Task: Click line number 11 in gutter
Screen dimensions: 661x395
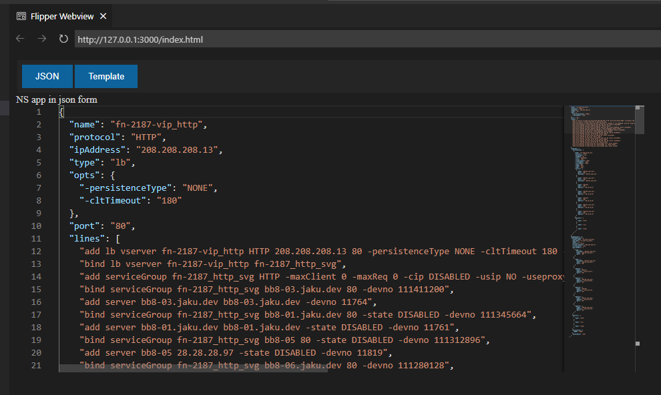Action: click(x=36, y=238)
